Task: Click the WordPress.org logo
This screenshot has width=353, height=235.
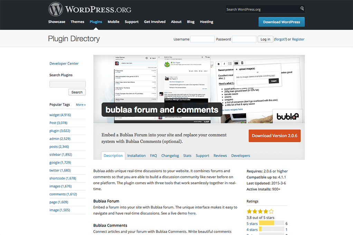Action: point(89,9)
